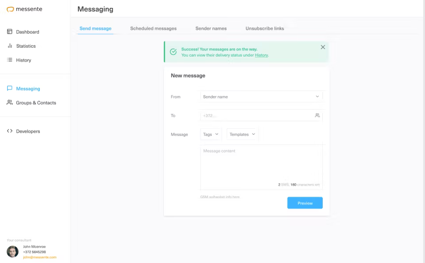Click the Preview button
The image size is (425, 263).
click(305, 202)
